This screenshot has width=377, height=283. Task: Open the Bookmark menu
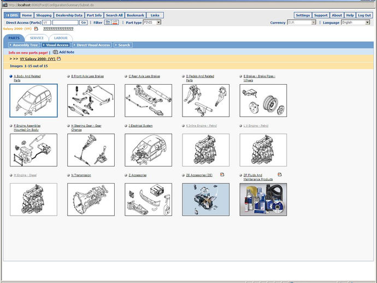(136, 15)
